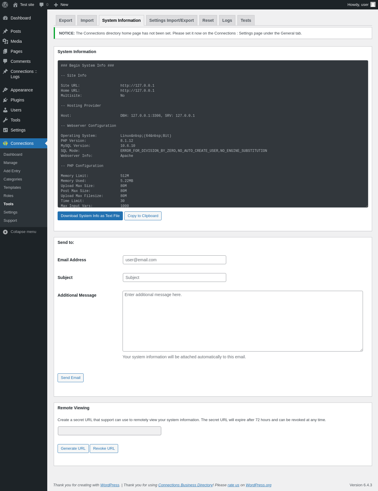Image resolution: width=378 pixels, height=491 pixels.
Task: Click the Collapse menu arrow icon
Action: 5,232
